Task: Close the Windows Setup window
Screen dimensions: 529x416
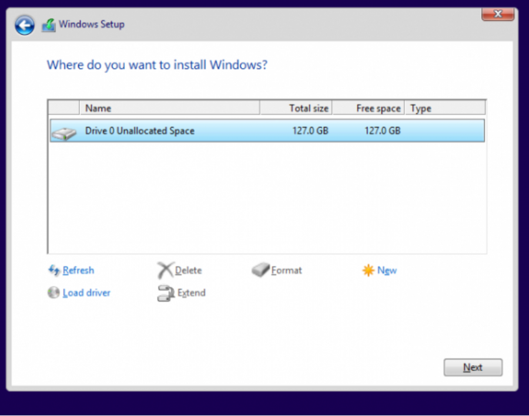Action: 498,14
